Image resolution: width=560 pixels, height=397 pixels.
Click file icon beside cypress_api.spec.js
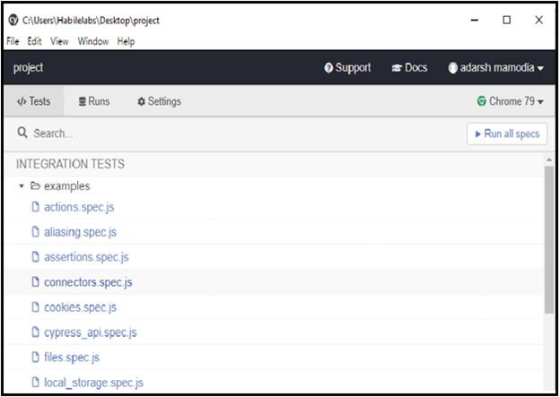[x=35, y=332]
